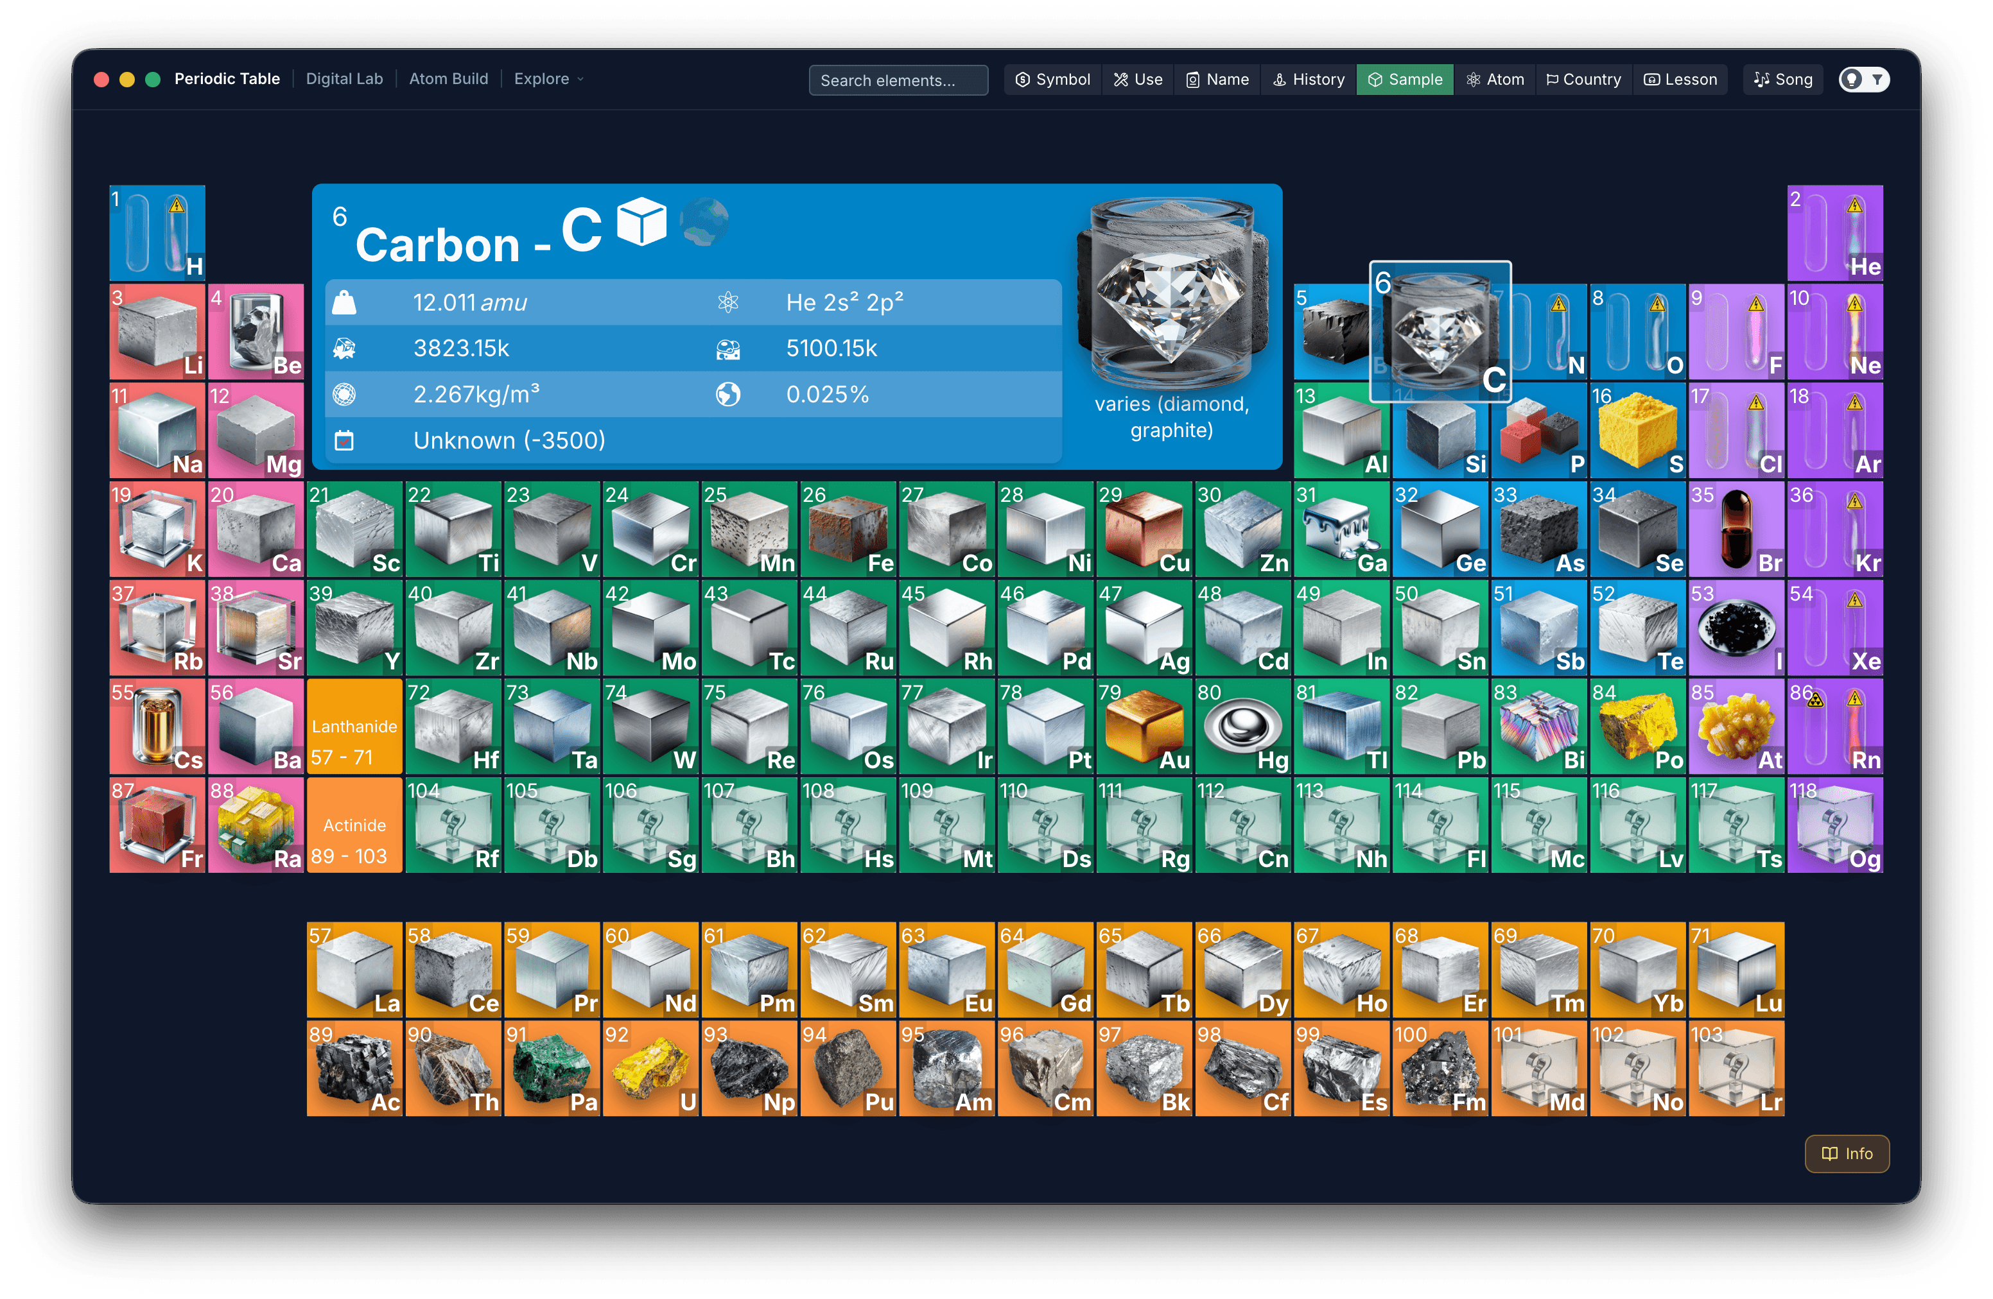Select the Neon (Ne) element tile

coord(1836,331)
